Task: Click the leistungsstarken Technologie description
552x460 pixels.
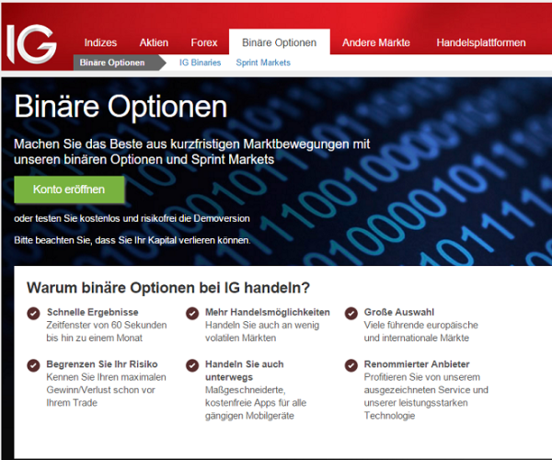Action: click(x=426, y=397)
